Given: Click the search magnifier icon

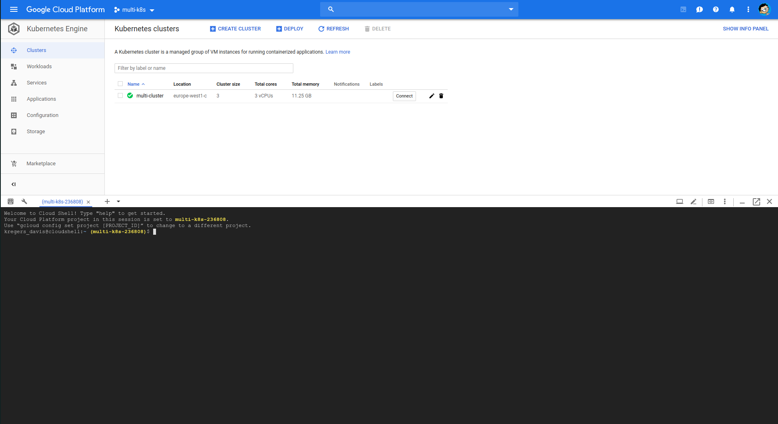Looking at the screenshot, I should pos(331,9).
